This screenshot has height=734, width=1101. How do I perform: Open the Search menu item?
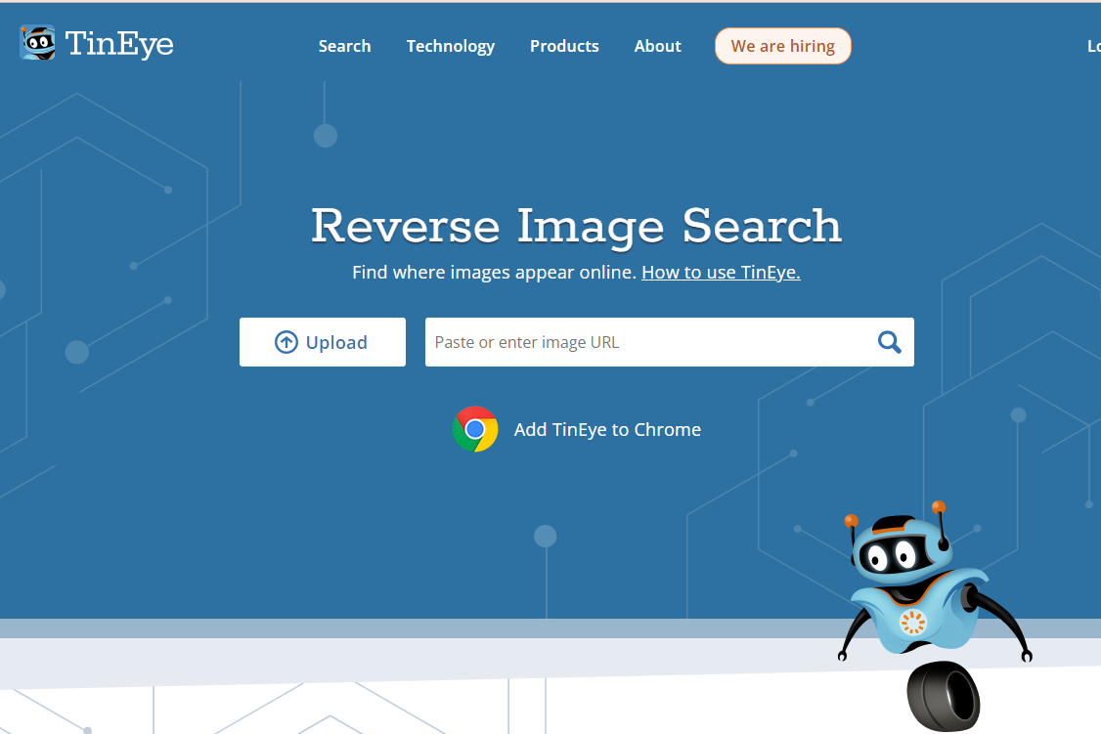[x=344, y=46]
